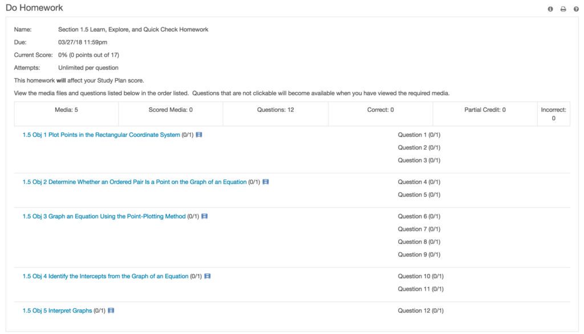
Task: Click the info icon in the header
Action: tap(550, 9)
